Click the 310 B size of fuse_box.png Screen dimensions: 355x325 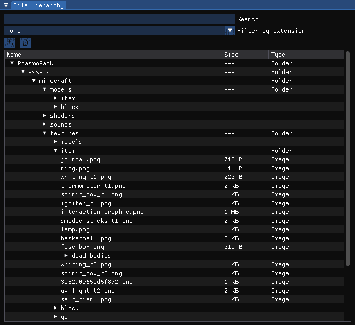tap(233, 247)
